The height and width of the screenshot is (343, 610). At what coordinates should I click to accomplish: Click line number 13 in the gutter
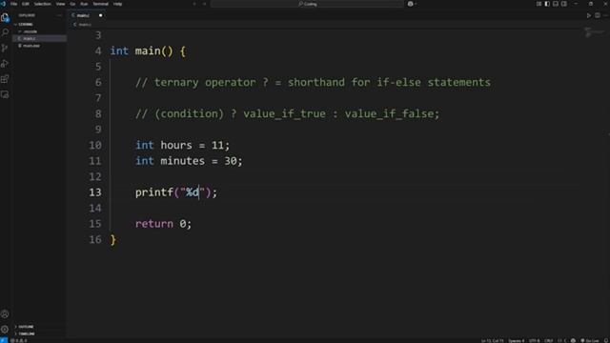tap(95, 192)
